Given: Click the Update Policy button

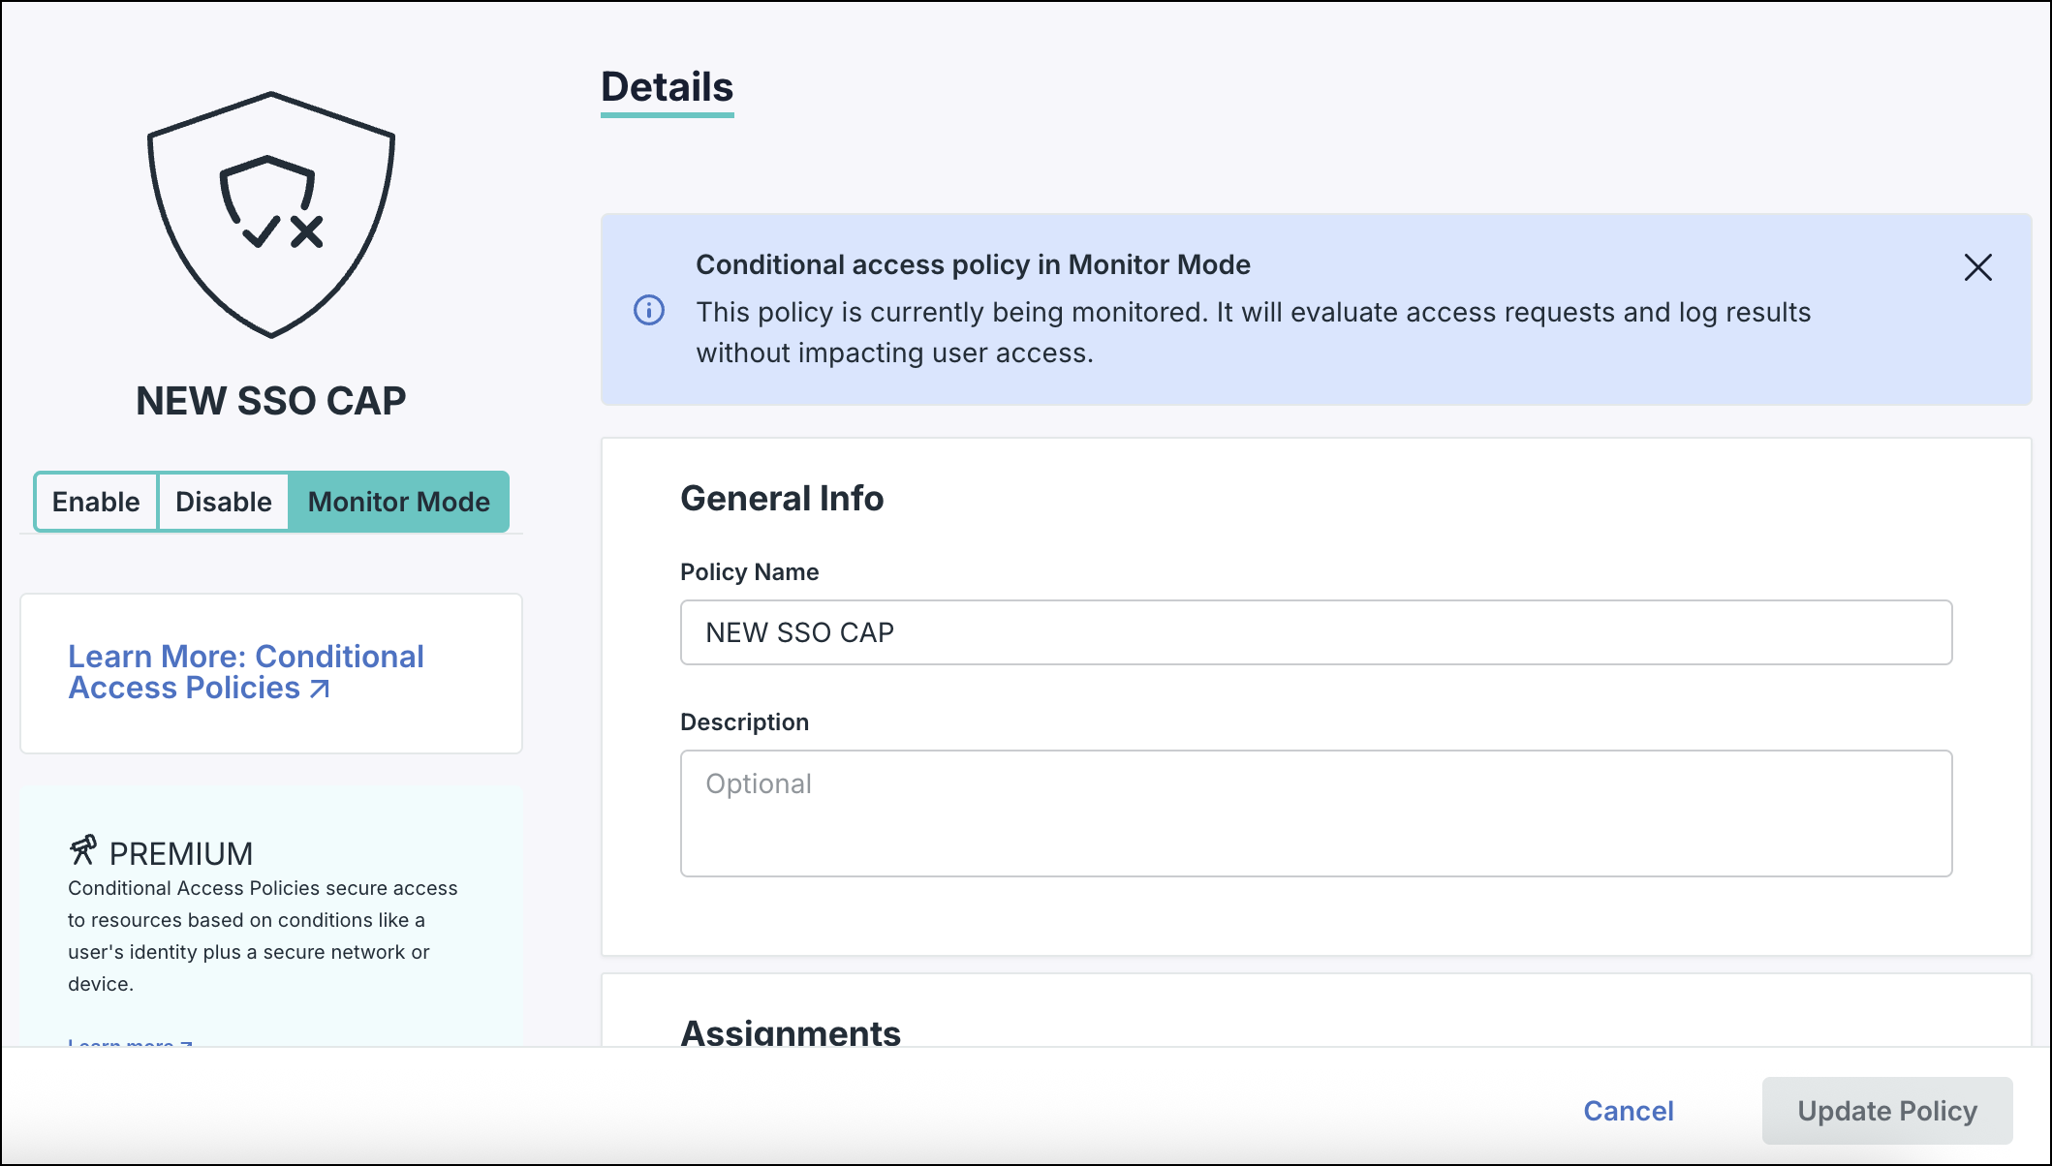Looking at the screenshot, I should pos(1887,1111).
